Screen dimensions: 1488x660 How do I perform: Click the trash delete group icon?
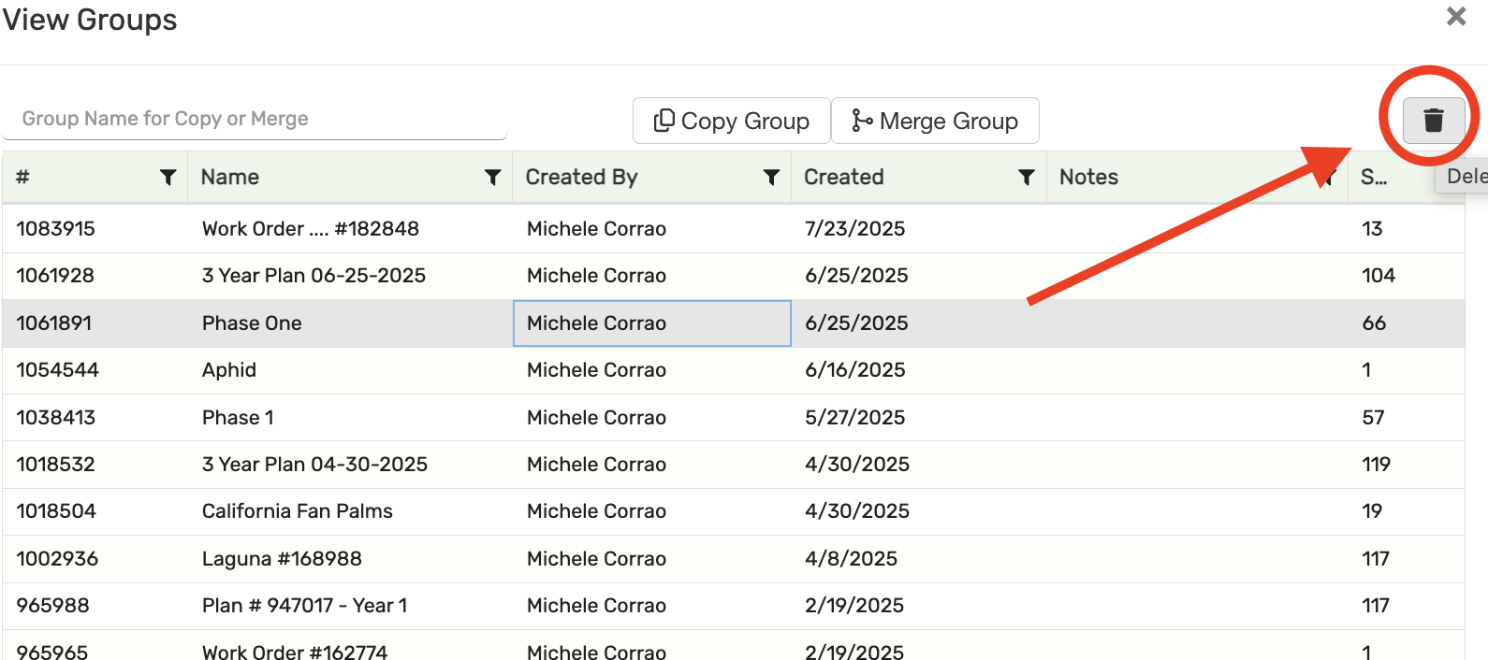[1433, 121]
